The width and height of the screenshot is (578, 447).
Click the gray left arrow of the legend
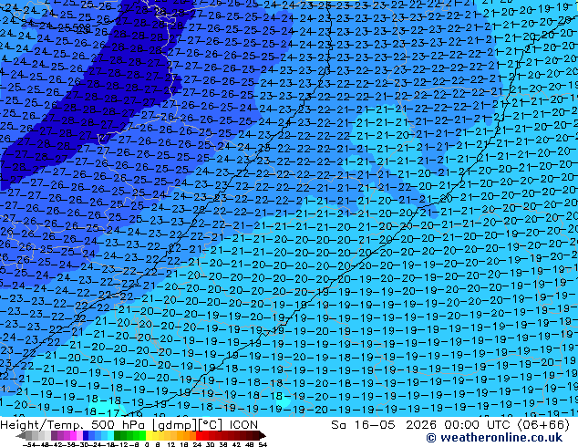(21, 435)
